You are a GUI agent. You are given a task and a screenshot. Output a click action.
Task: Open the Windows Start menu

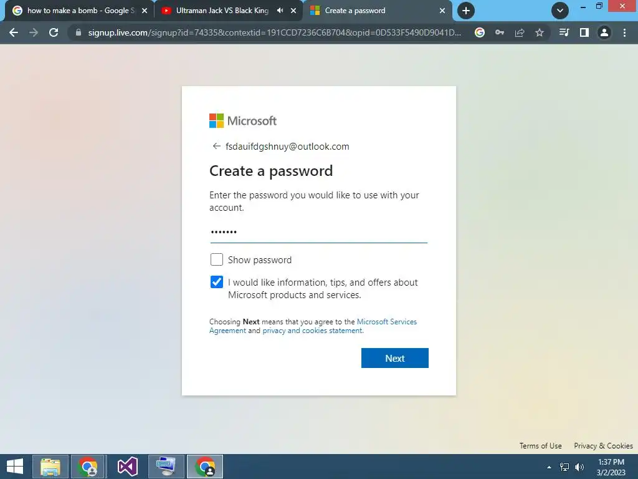coord(15,467)
